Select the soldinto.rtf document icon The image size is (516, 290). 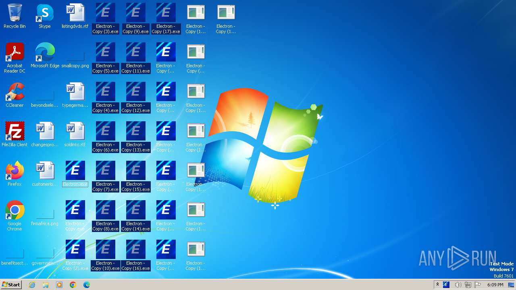pyautogui.click(x=75, y=135)
